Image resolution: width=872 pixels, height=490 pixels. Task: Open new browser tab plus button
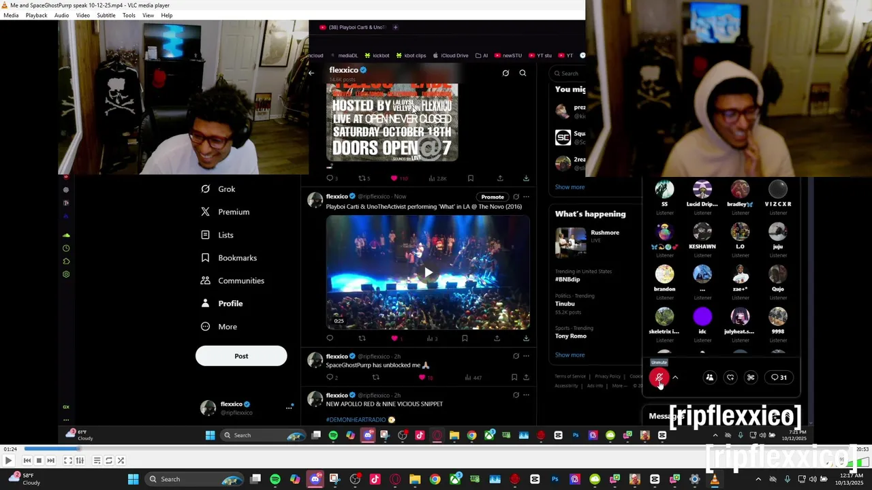[395, 27]
